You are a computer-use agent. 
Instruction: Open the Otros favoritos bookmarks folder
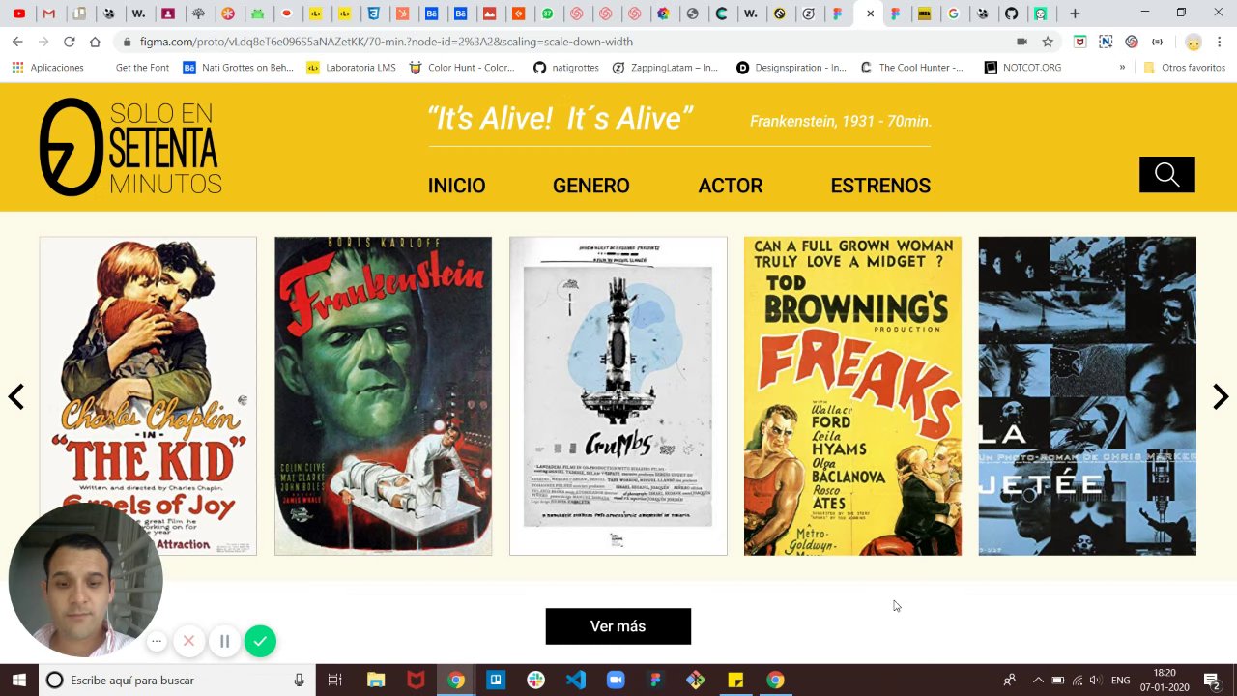[1184, 68]
